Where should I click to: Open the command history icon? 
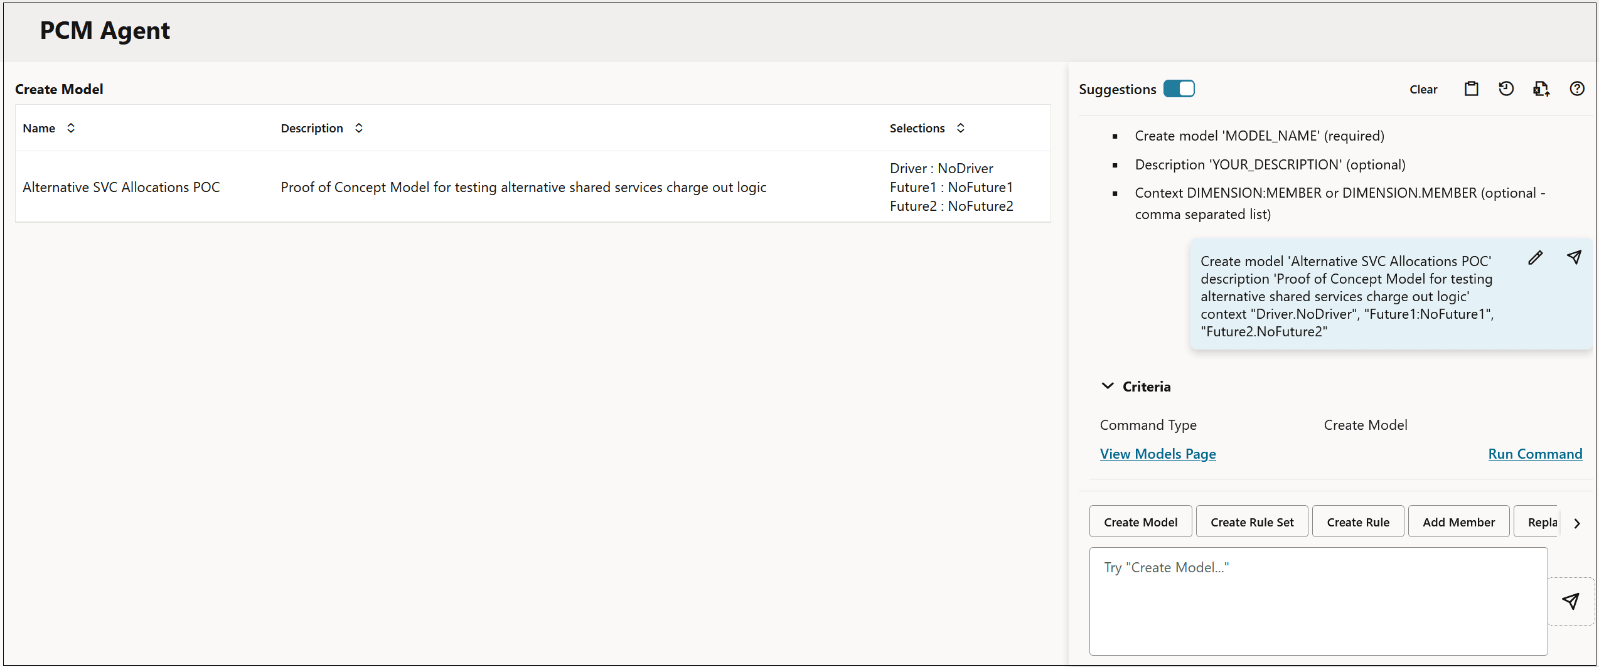point(1507,88)
